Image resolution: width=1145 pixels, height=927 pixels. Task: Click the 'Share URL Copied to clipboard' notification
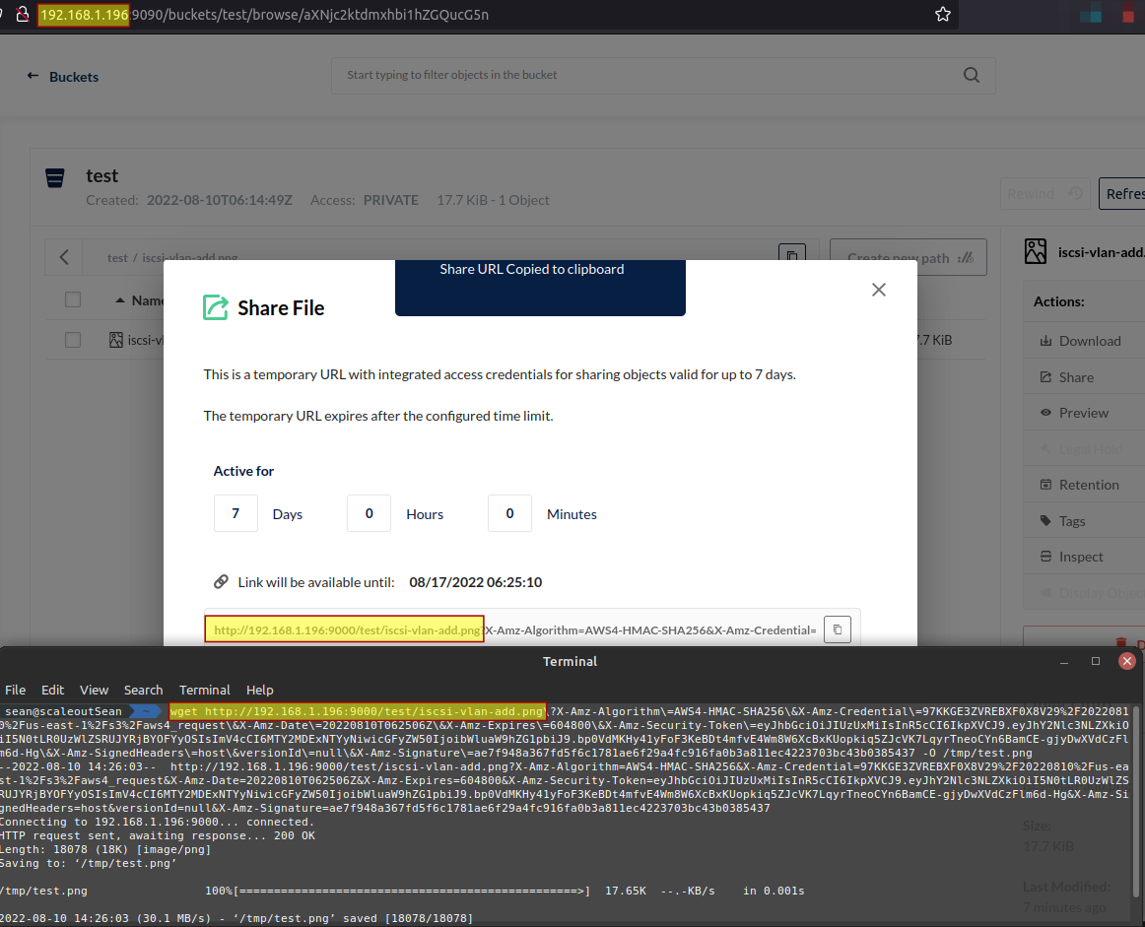click(540, 288)
